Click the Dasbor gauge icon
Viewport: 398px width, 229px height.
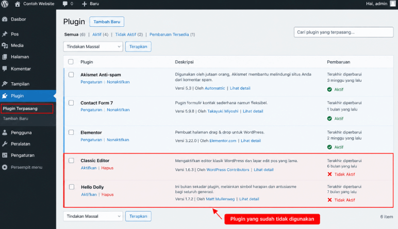pyautogui.click(x=5, y=19)
